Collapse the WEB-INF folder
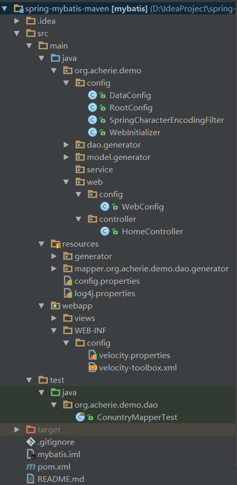The height and width of the screenshot is (485, 237). (x=53, y=331)
